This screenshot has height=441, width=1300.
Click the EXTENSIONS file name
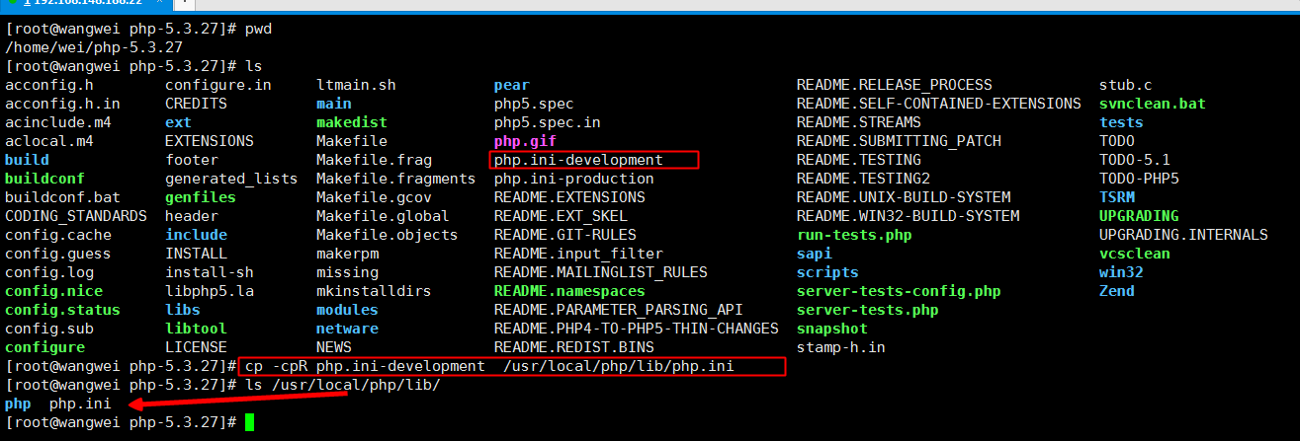(210, 141)
